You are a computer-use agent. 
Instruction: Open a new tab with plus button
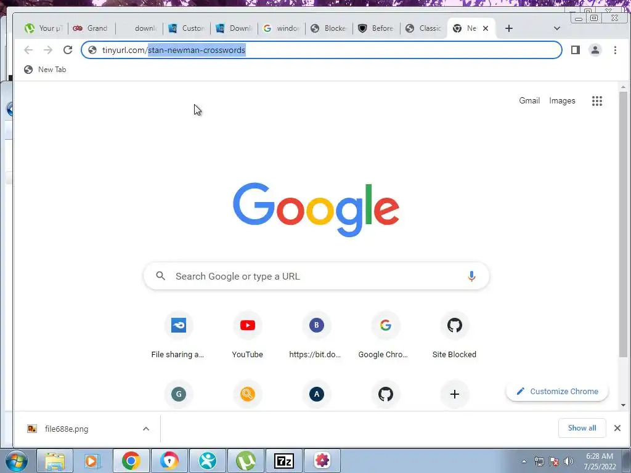pos(508,28)
